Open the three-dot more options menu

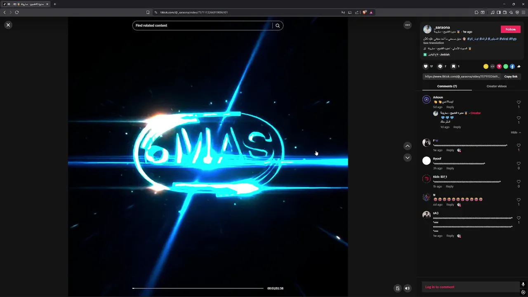408,25
